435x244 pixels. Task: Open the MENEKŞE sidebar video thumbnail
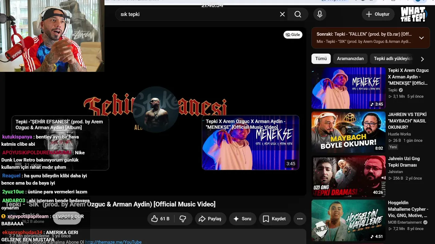click(348, 88)
